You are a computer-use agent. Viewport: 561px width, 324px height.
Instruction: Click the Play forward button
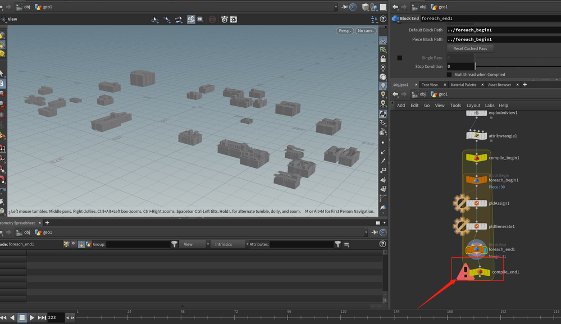32,318
